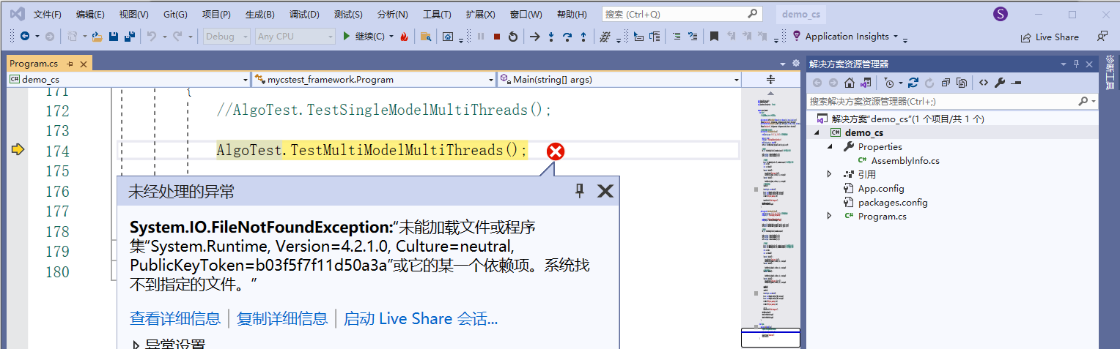1120x349 pixels.
Task: Toggle auto-hide pin on Solution Explorer panel
Action: pyautogui.click(x=1077, y=64)
